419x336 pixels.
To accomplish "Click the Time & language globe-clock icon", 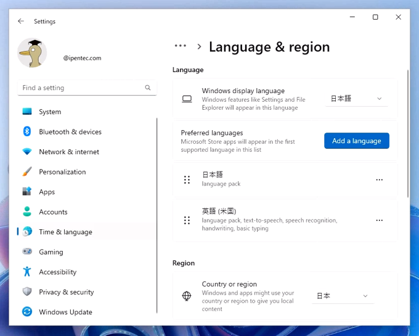I will click(27, 231).
